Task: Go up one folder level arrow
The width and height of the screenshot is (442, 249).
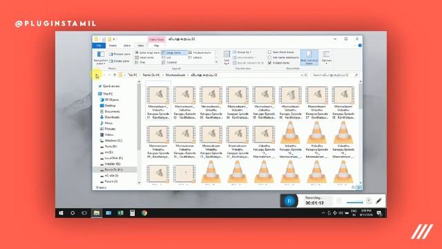Action: 115,75
